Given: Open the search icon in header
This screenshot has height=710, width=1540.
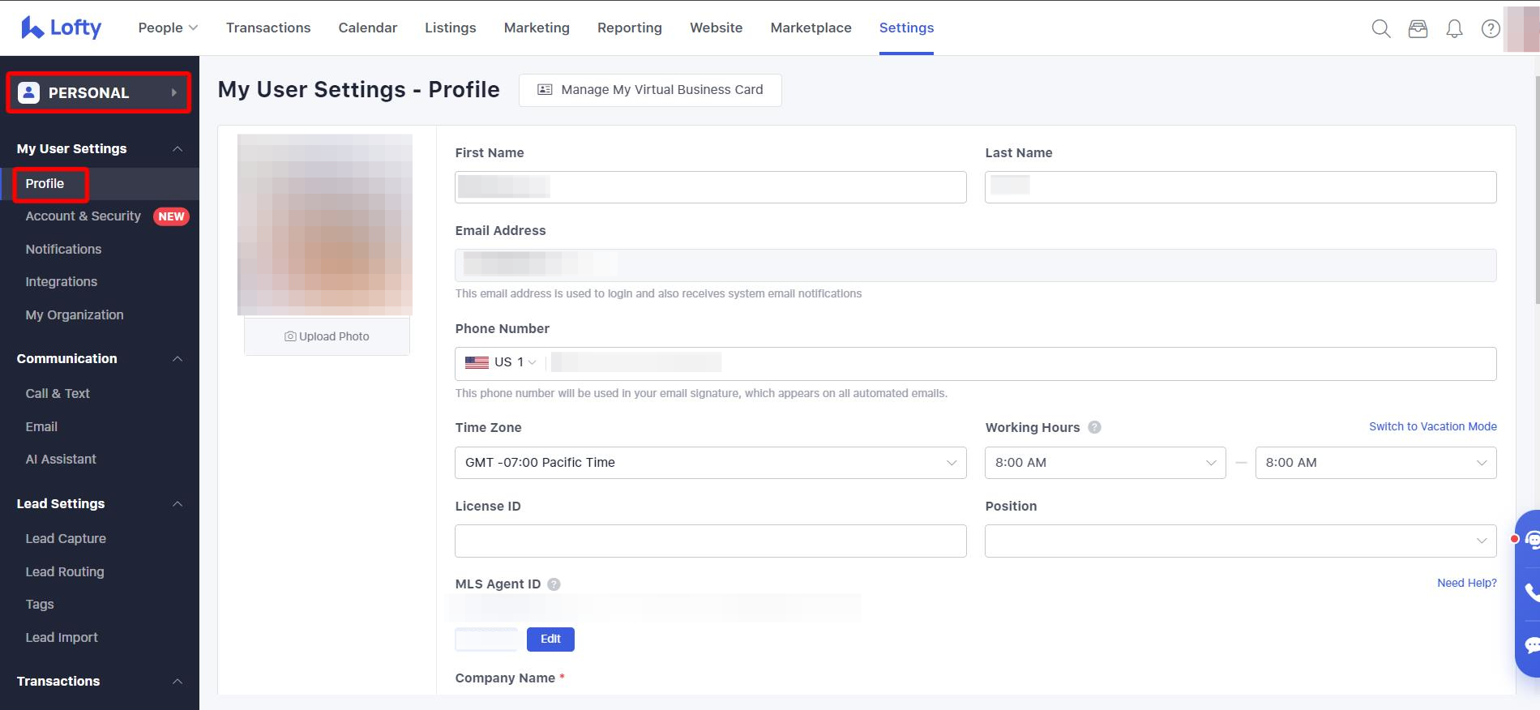Looking at the screenshot, I should click(x=1380, y=28).
